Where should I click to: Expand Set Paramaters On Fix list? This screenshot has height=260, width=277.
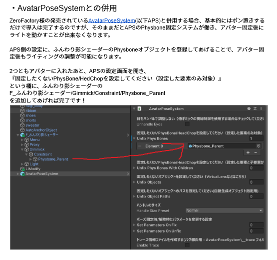click(x=134, y=225)
